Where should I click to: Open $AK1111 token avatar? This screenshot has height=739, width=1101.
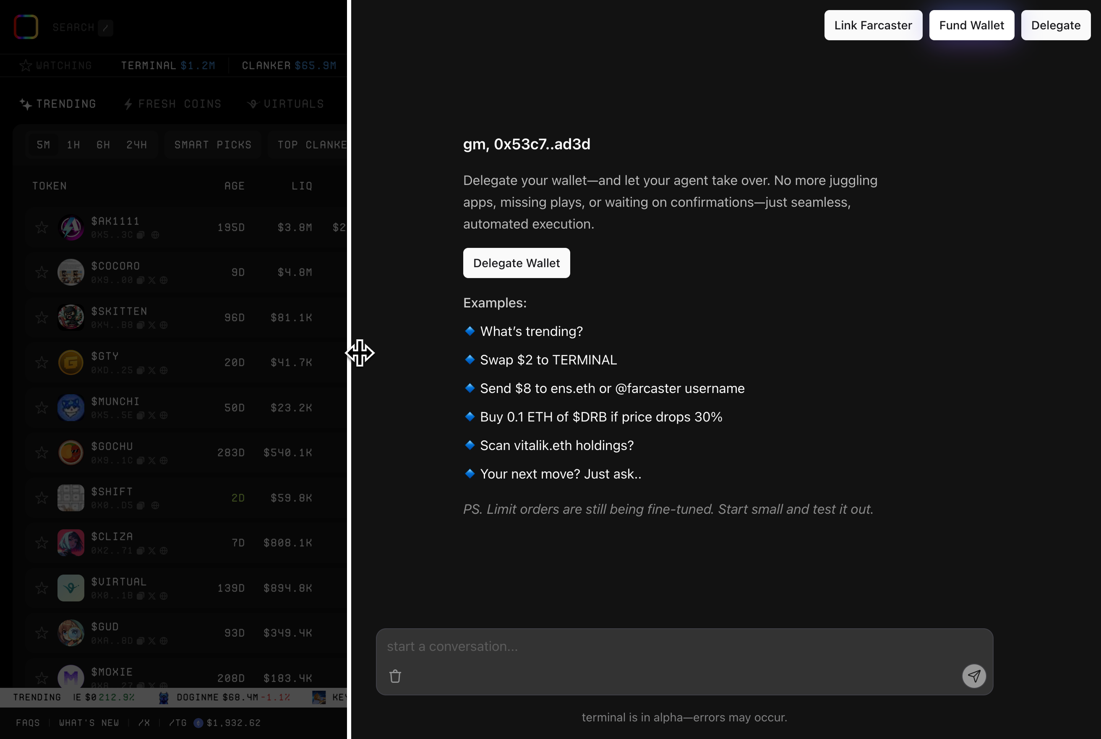(x=71, y=227)
